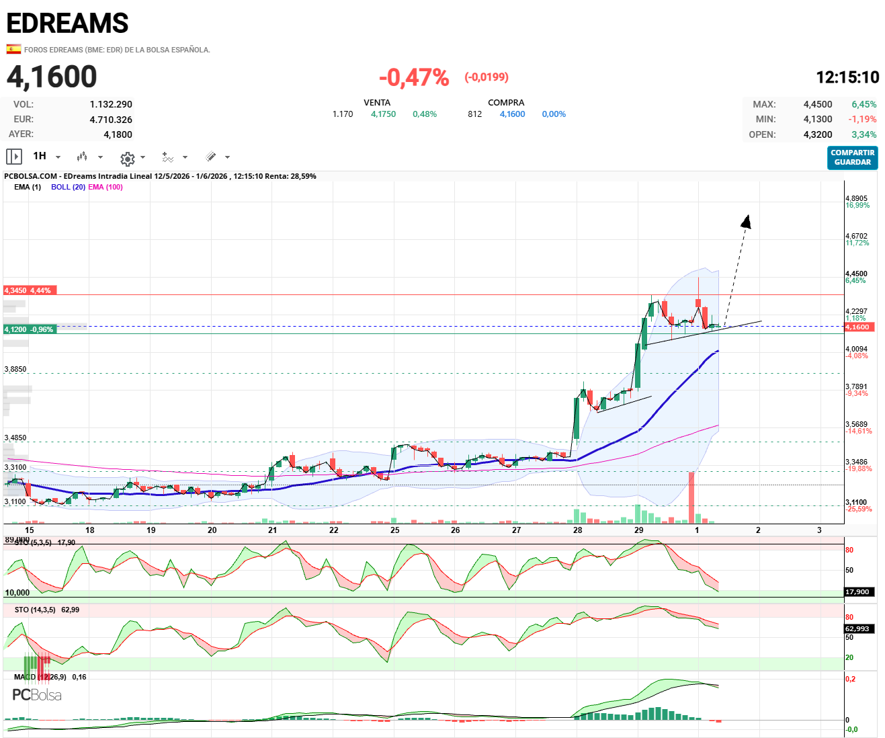Viewport: 885px width, 738px height.
Task: Click the Spanish flag icon
Action: tap(13, 49)
